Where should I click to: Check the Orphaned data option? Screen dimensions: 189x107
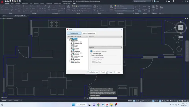pos(93,62)
